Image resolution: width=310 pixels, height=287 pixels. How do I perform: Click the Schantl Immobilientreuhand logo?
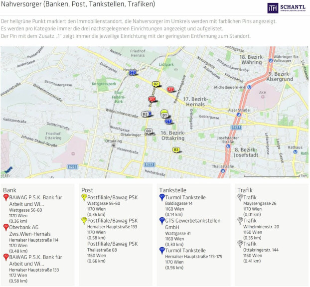pyautogui.click(x=287, y=7)
